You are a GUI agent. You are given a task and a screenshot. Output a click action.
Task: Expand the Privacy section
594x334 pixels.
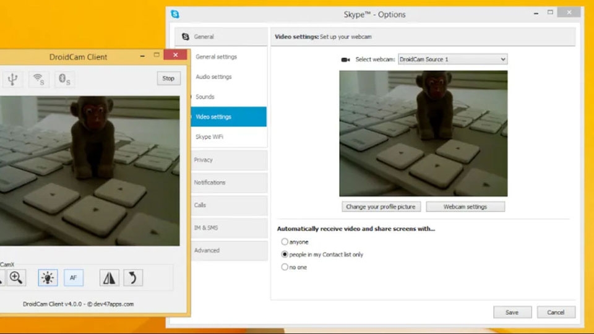(x=229, y=160)
